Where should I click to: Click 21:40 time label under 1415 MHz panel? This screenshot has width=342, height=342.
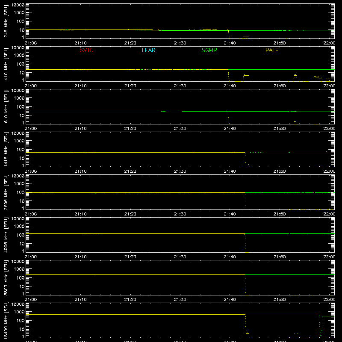click(230, 171)
